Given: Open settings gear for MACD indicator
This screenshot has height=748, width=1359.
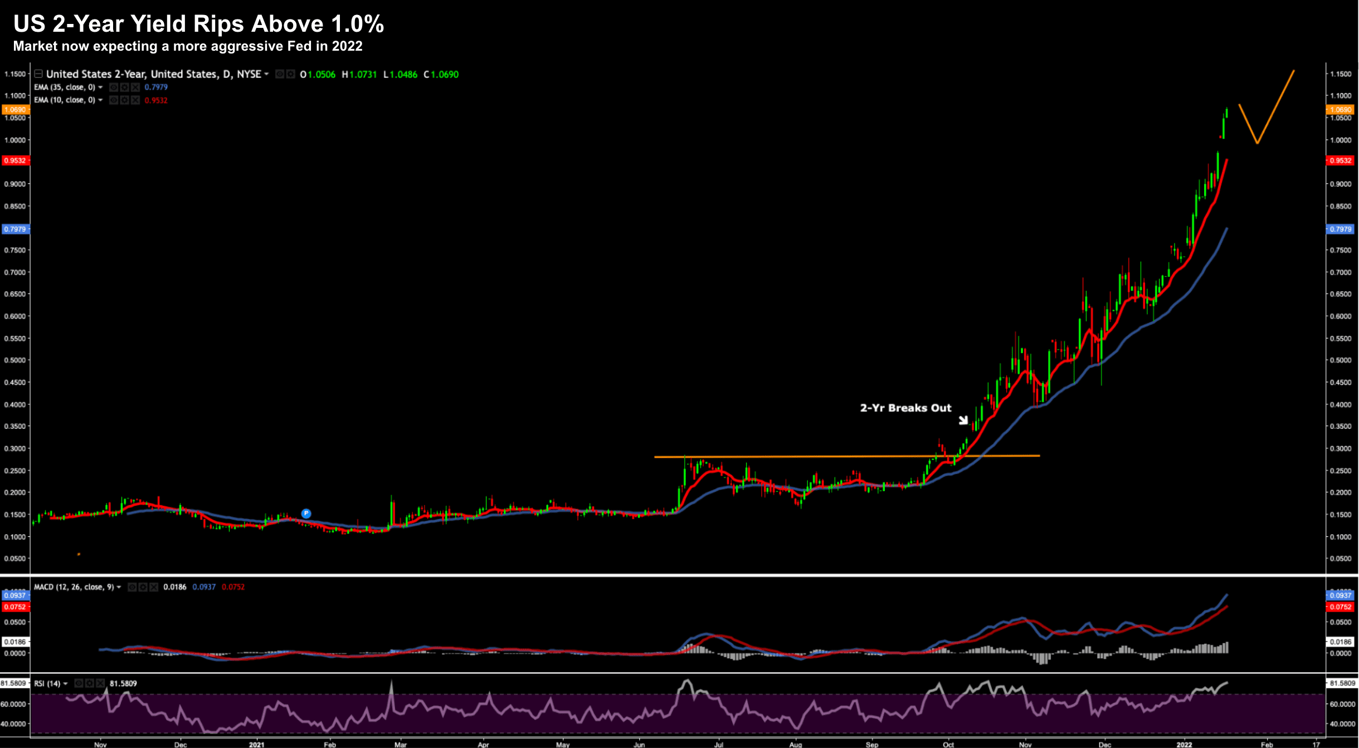Looking at the screenshot, I should coord(143,587).
